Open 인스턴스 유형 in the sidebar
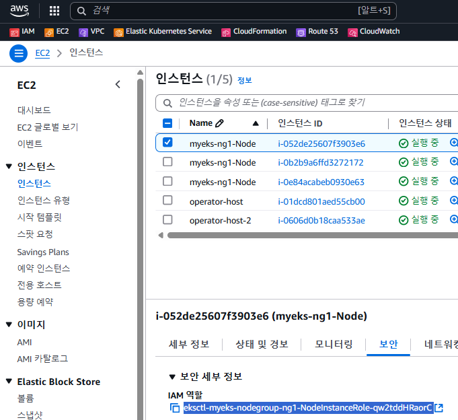The height and width of the screenshot is (420, 458). [x=44, y=201]
